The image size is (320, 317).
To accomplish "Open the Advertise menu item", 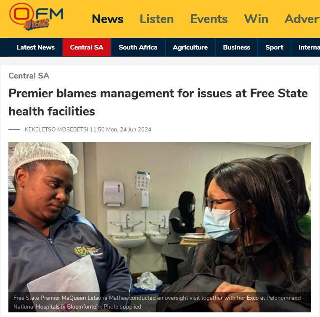I will click(302, 19).
